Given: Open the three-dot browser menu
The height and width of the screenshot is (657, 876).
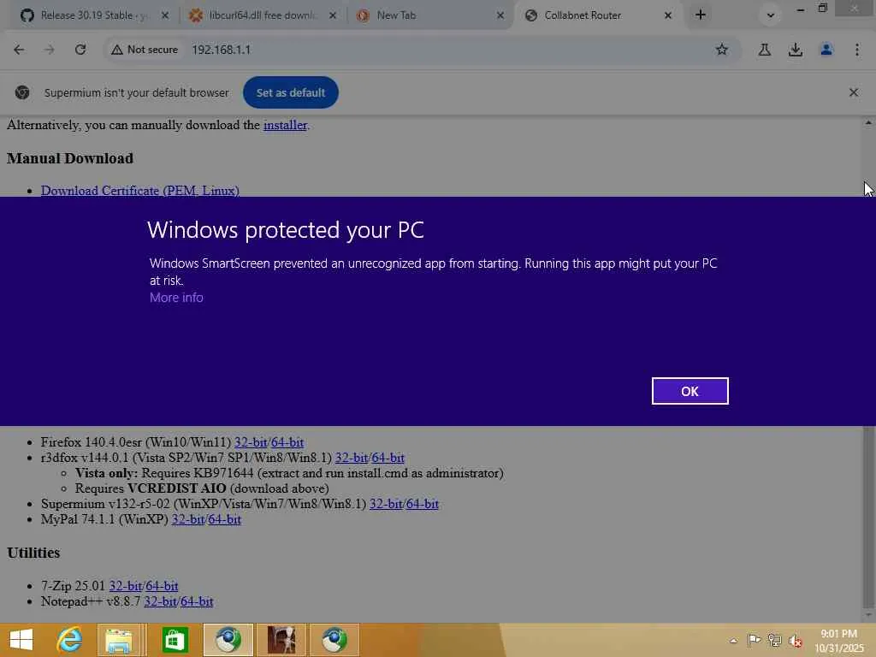Looking at the screenshot, I should coord(856,50).
